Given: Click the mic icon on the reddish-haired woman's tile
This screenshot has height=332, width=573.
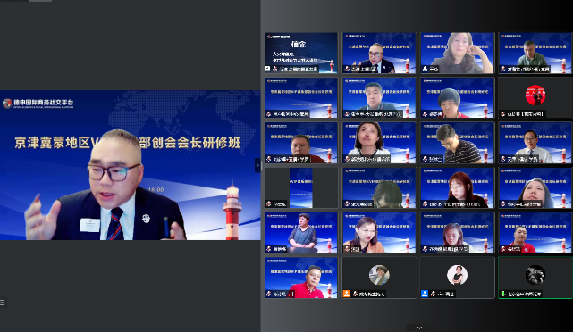Looking at the screenshot, I should point(425,204).
